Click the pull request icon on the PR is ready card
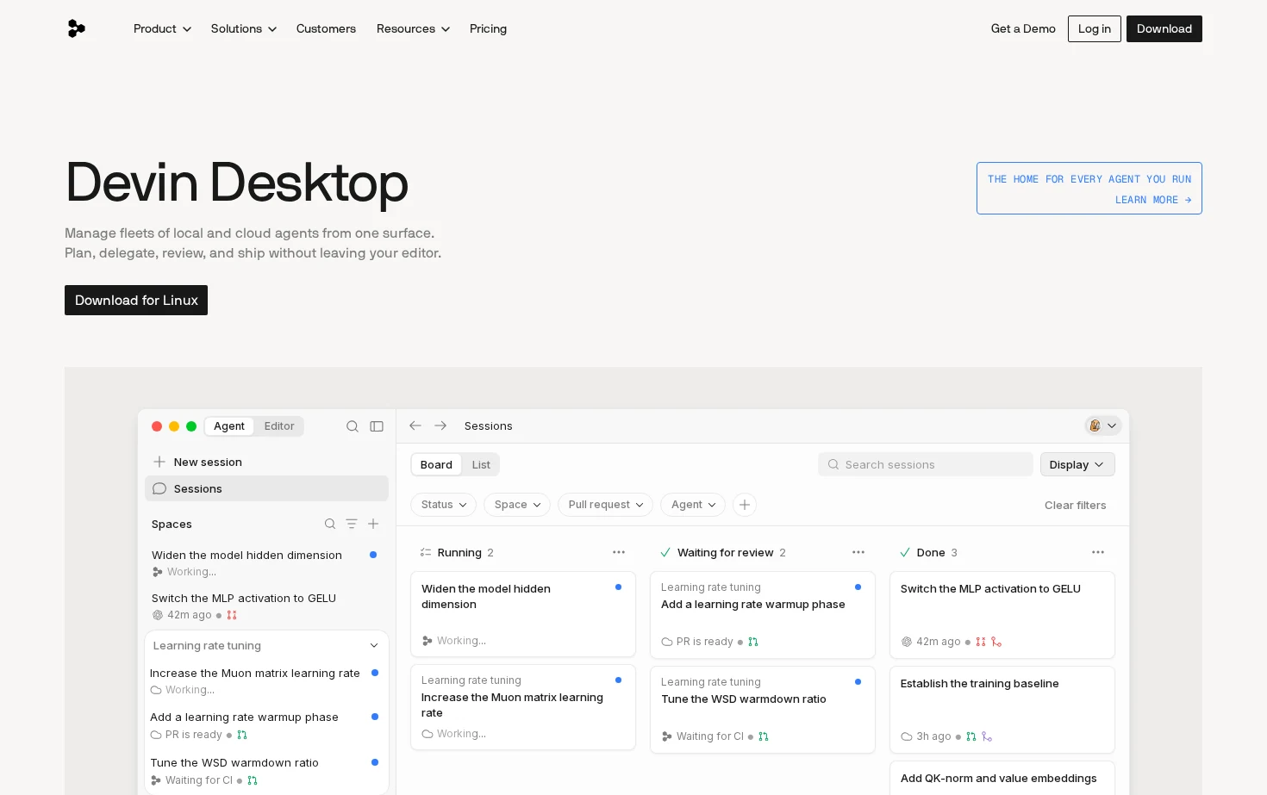 [x=753, y=642]
